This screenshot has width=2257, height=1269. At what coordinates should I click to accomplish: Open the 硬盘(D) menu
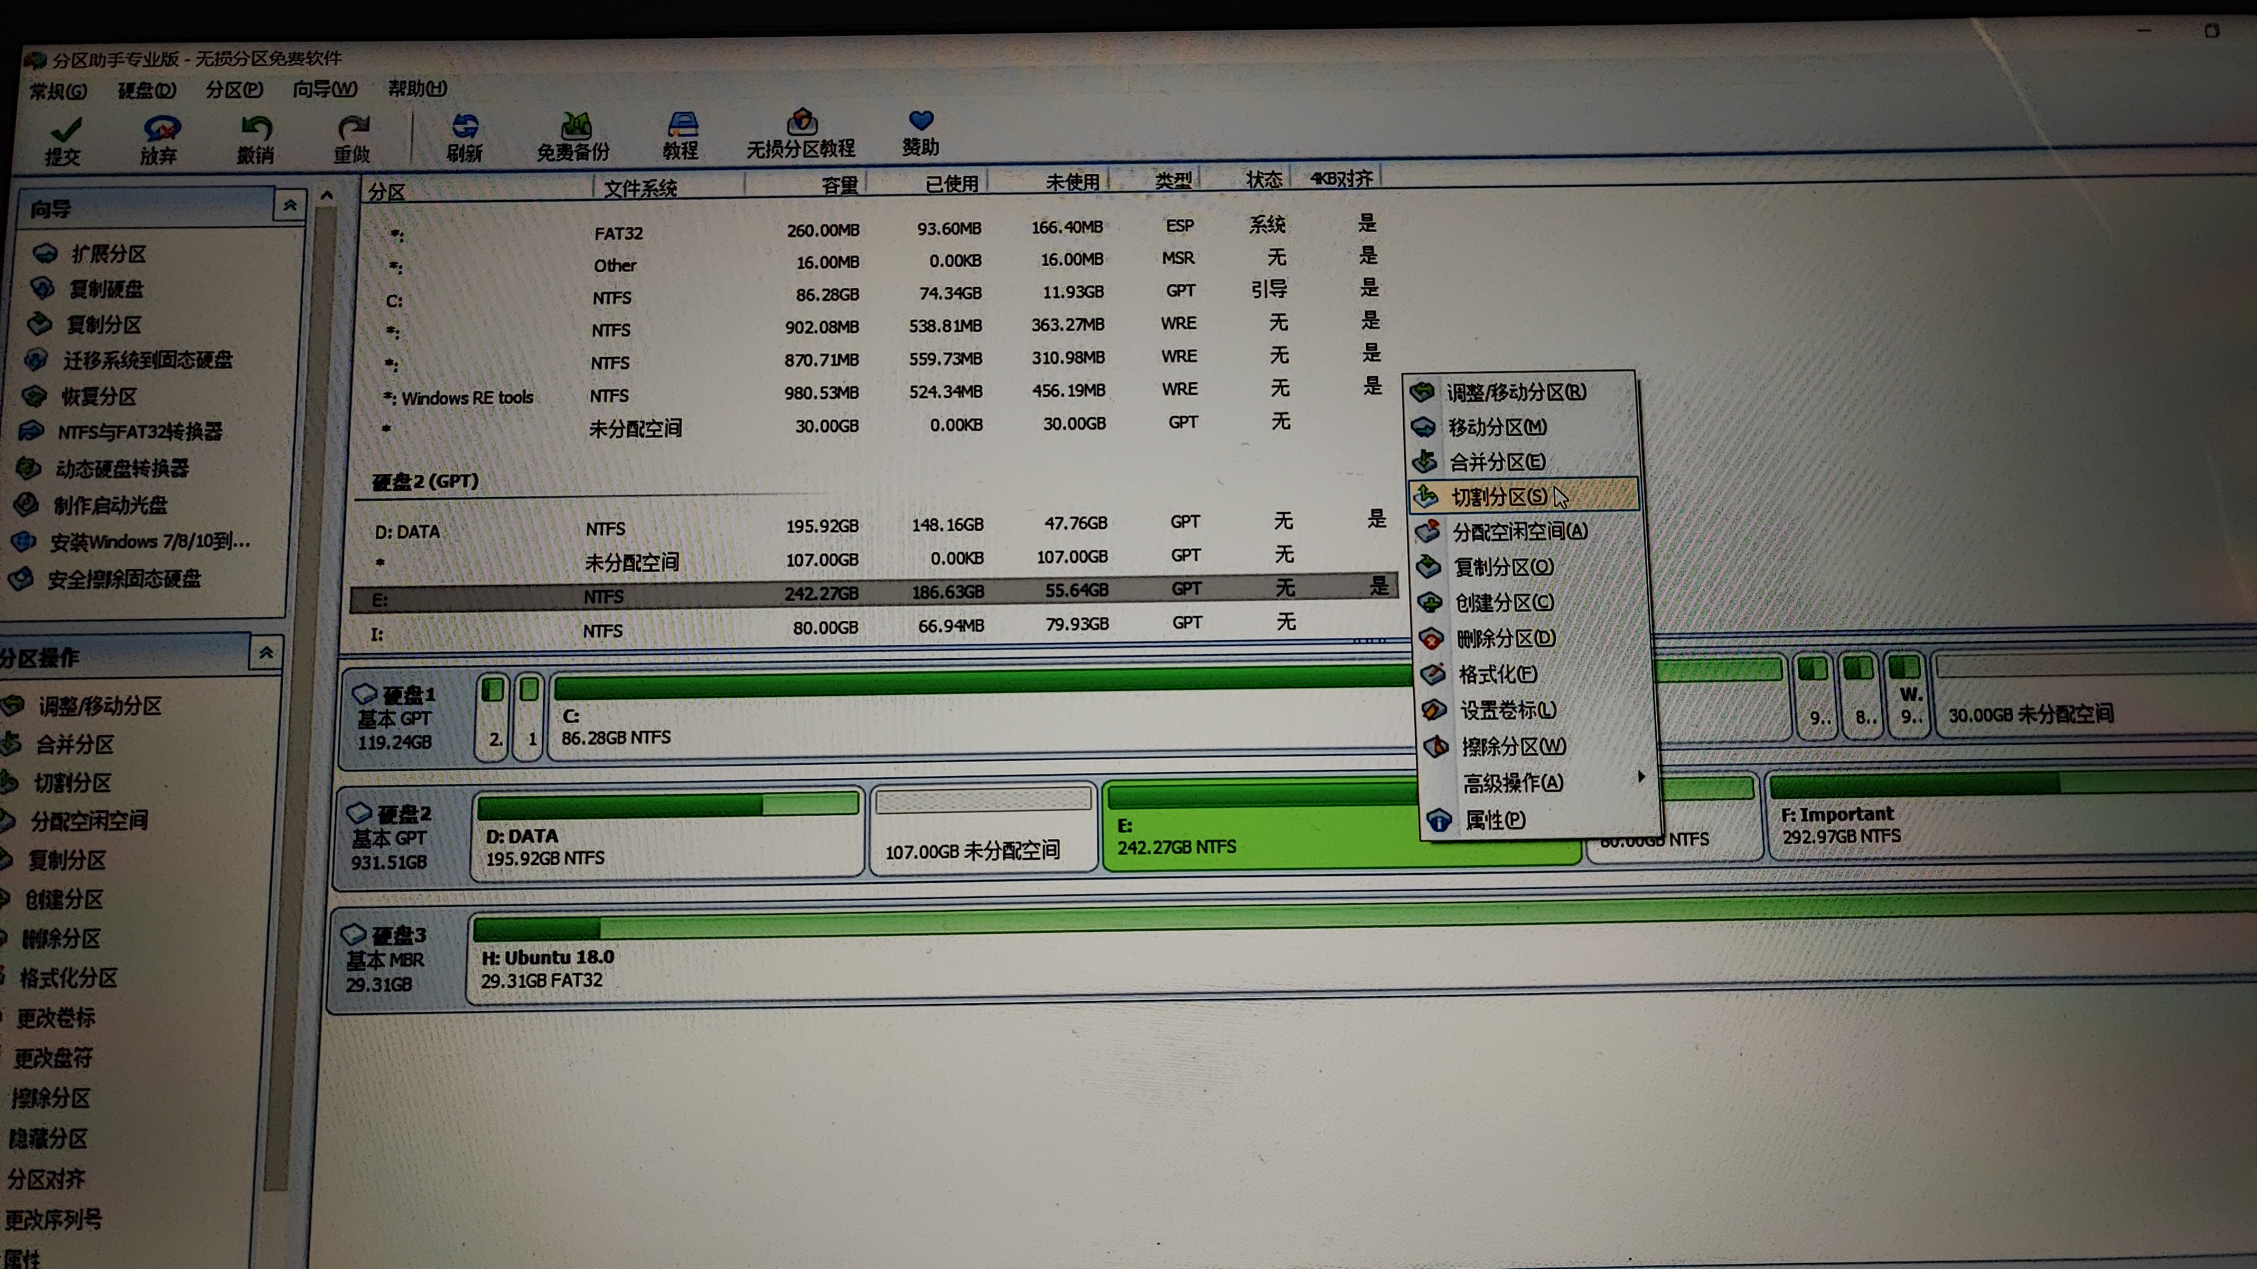[146, 90]
